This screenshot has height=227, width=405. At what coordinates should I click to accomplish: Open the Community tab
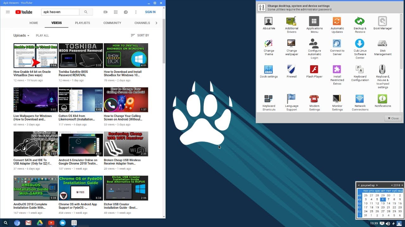point(112,23)
